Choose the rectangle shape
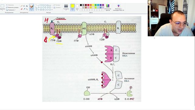The width and height of the screenshot is (195, 110). pyautogui.click(x=43, y=5)
